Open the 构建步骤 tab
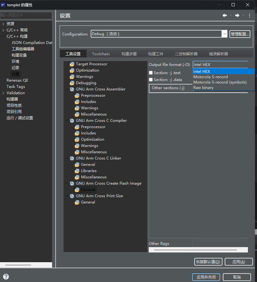The height and width of the screenshot is (282, 257). point(129,54)
